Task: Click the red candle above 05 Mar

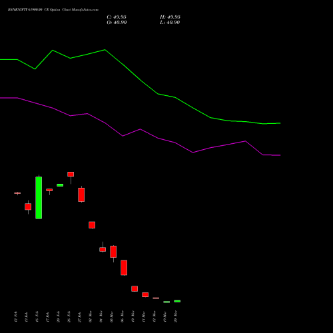Action: click(x=113, y=252)
